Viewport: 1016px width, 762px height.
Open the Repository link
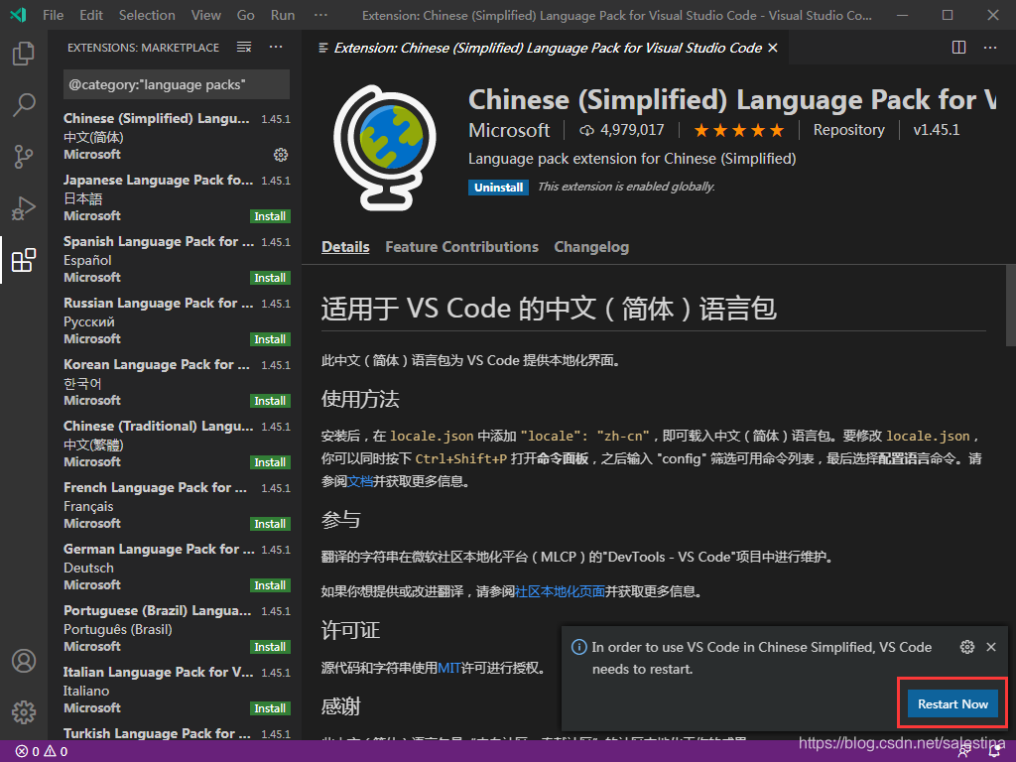(x=848, y=130)
